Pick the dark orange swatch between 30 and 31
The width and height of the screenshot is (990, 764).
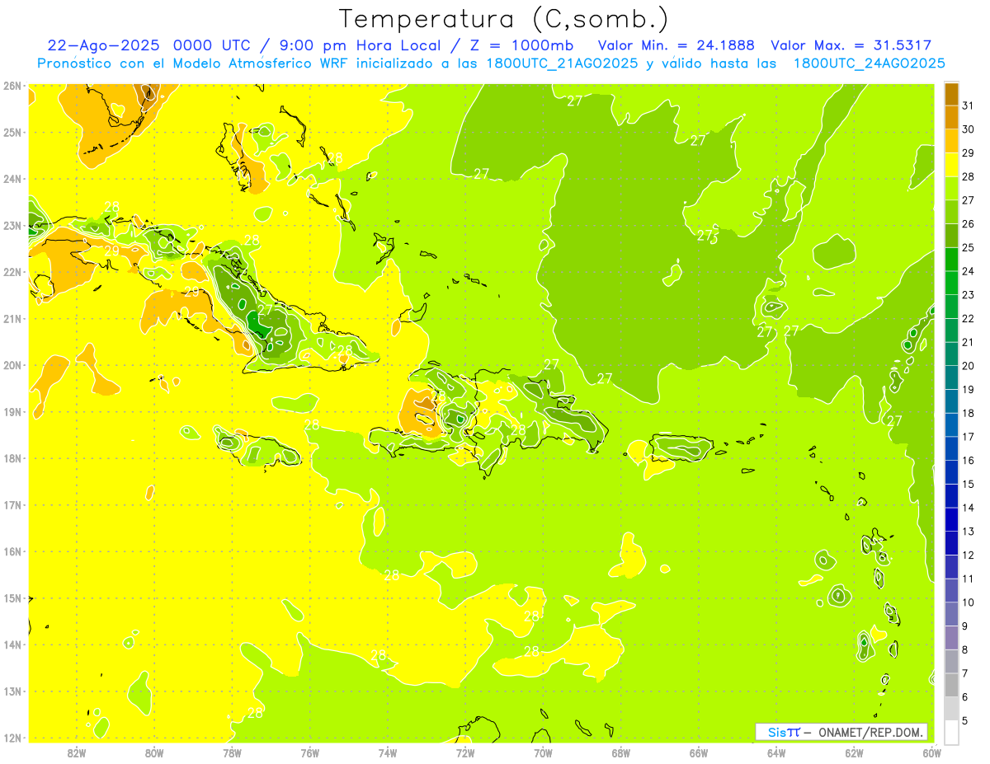coord(951,118)
